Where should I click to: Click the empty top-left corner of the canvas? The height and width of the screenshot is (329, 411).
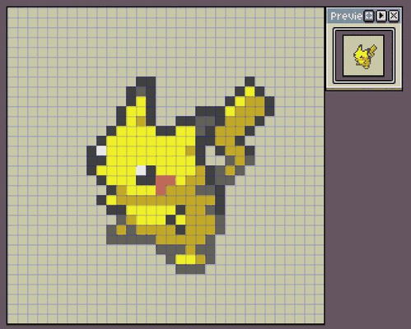tap(12, 12)
